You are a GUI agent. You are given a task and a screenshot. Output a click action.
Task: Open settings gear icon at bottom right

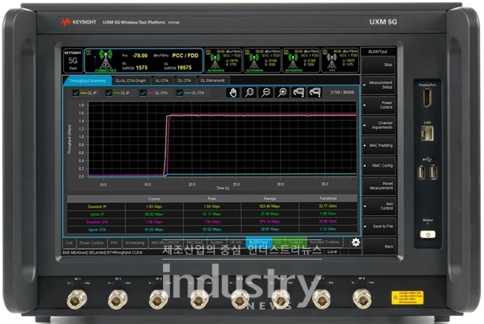point(356,241)
